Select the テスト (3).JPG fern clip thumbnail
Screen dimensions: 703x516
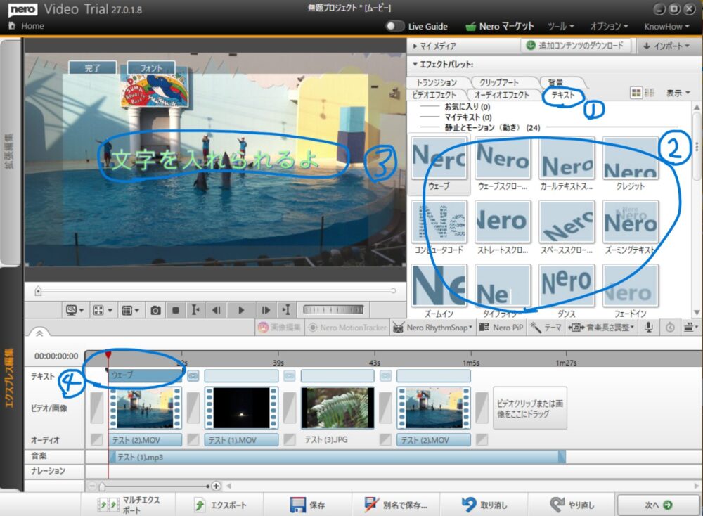[x=337, y=408]
